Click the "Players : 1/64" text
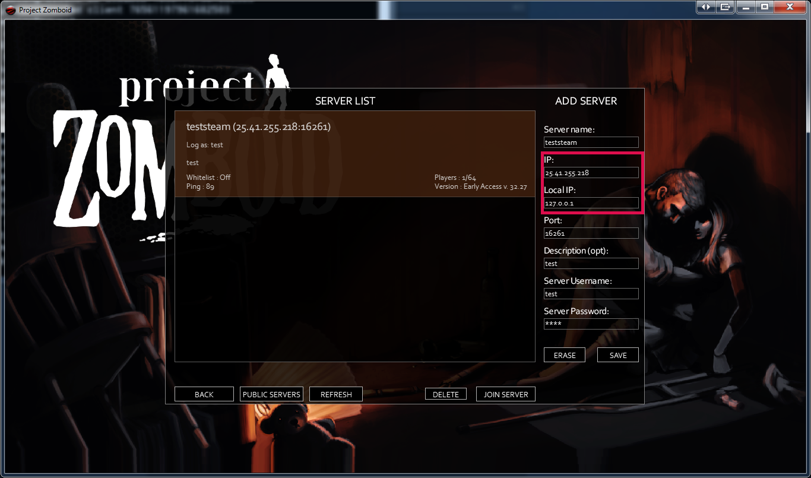The image size is (811, 478). point(455,178)
